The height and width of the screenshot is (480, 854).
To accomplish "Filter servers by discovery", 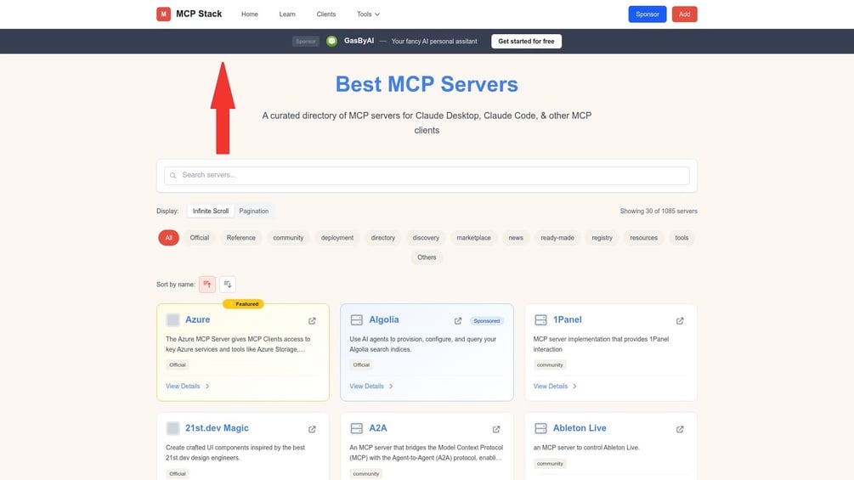I will (426, 238).
